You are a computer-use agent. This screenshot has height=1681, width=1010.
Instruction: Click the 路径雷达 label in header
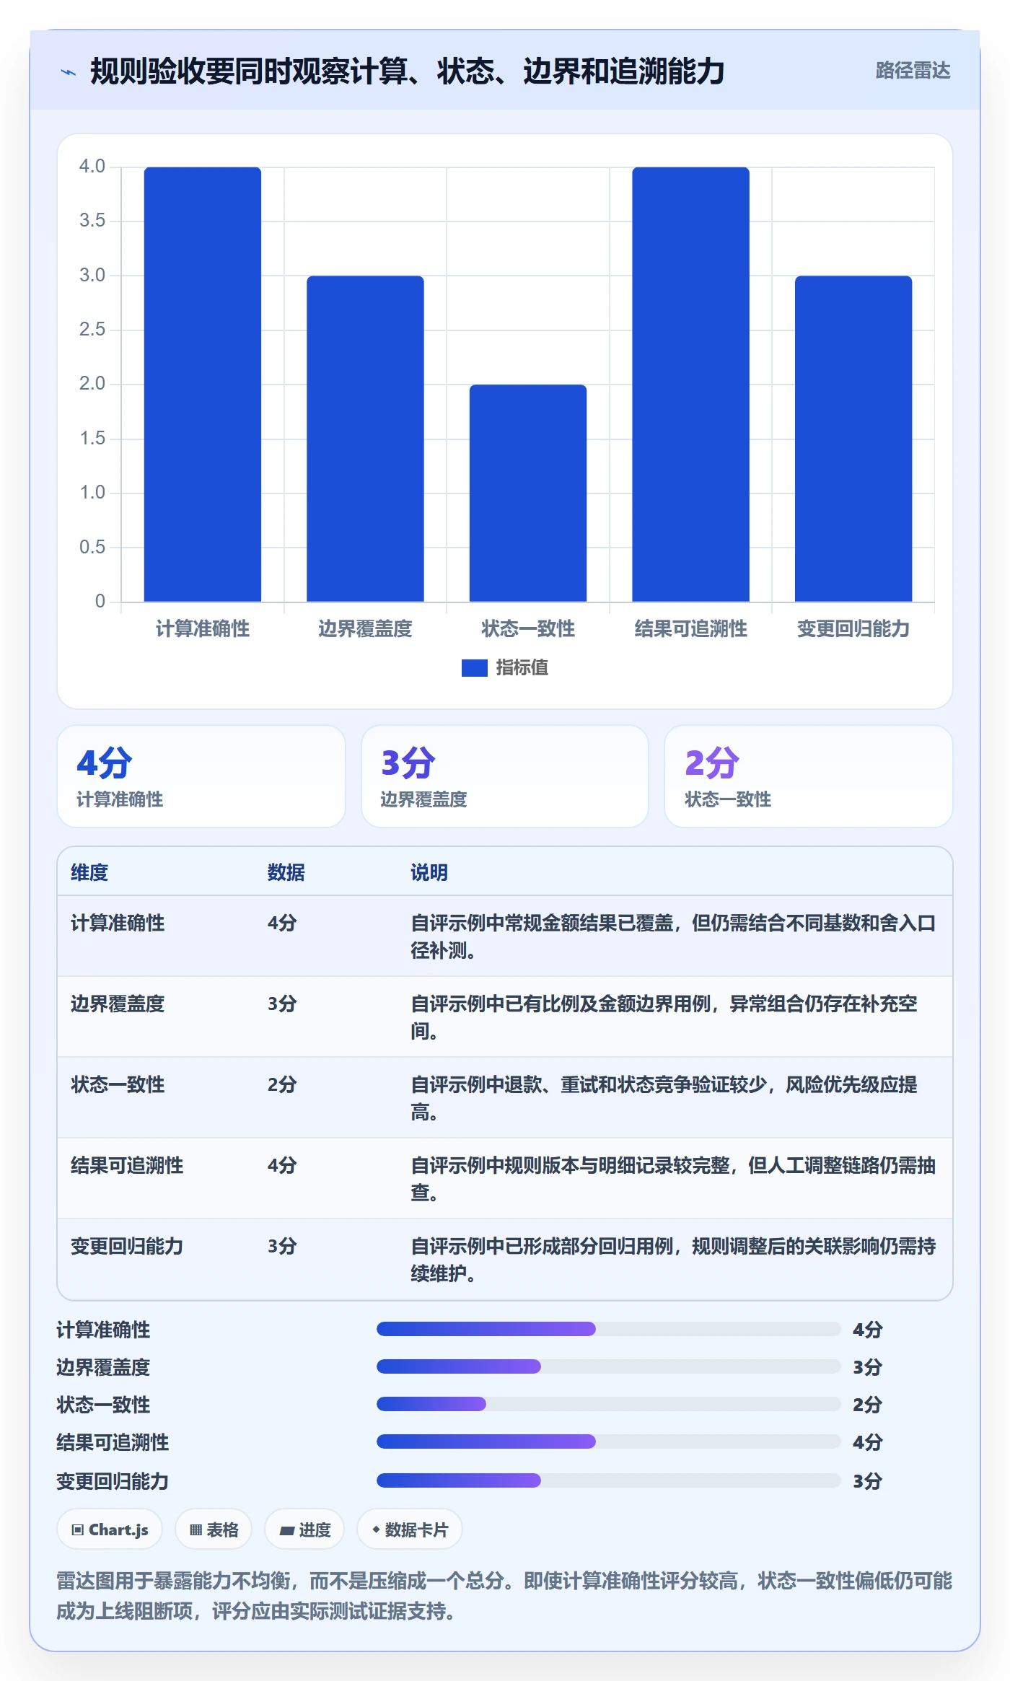913,71
